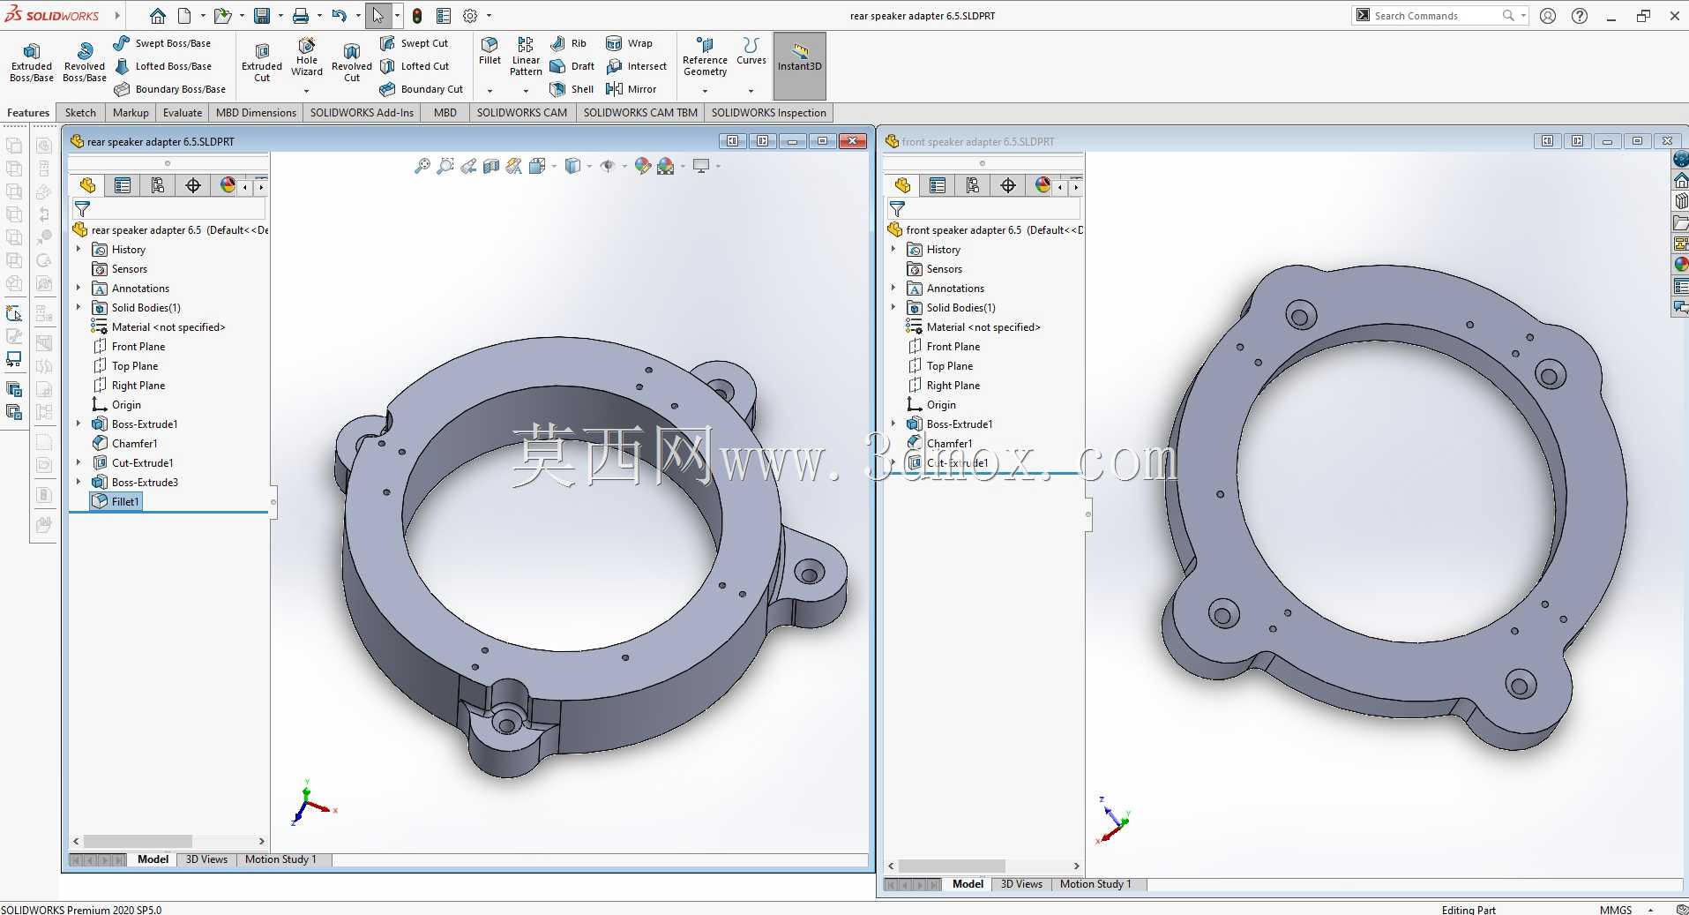1689x915 pixels.
Task: Open the Help question mark button
Action: (x=1580, y=16)
